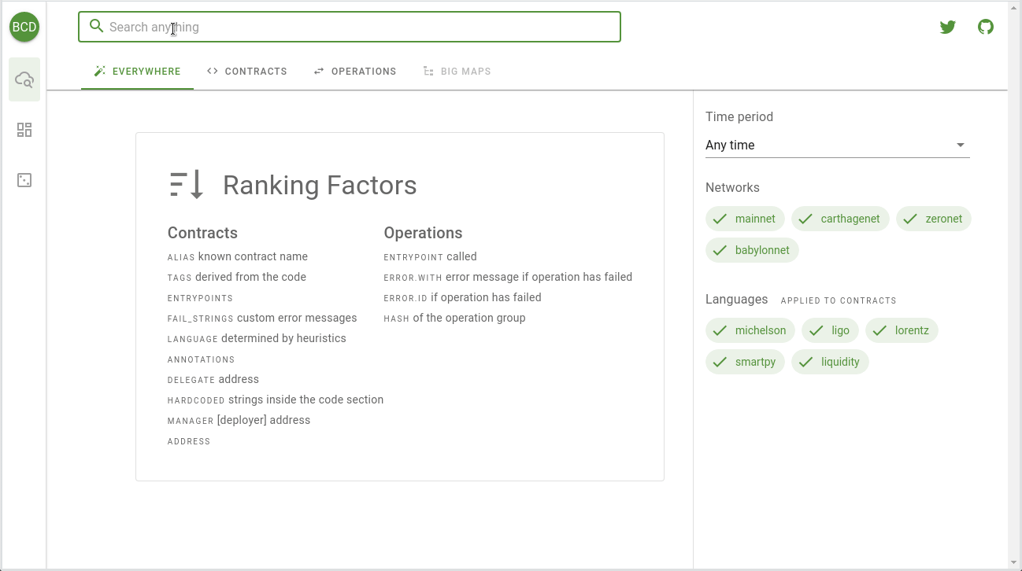1022x571 pixels.
Task: Click HARDCODED strings inside the code line
Action: pyautogui.click(x=276, y=400)
